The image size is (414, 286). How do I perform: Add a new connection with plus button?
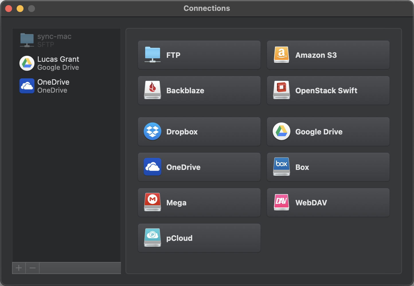tap(19, 268)
